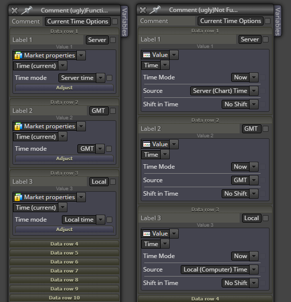Open the Variables tab of right panel
Image resolution: width=291 pixels, height=302 pixels.
point(278,21)
